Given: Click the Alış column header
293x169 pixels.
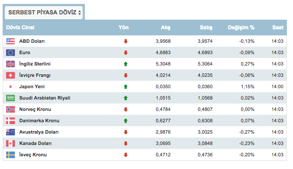Looking at the screenshot, I should 166,28.
